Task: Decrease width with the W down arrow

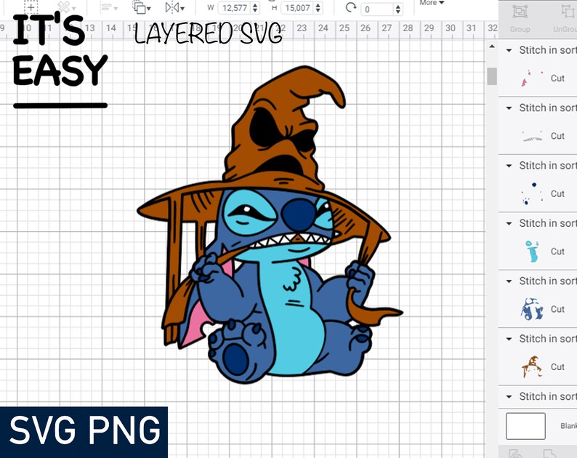Action: point(256,10)
